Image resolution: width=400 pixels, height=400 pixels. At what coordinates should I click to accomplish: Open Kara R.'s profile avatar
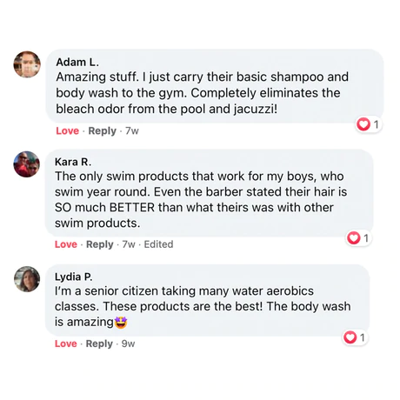pyautogui.click(x=27, y=164)
